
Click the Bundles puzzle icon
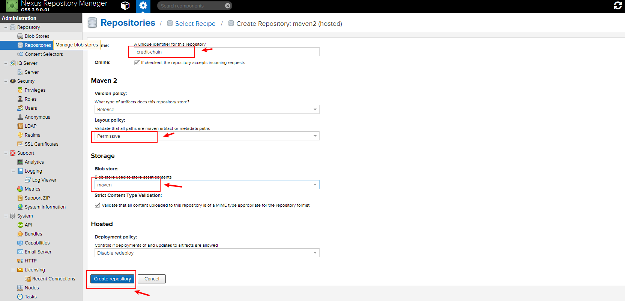(x=20, y=234)
